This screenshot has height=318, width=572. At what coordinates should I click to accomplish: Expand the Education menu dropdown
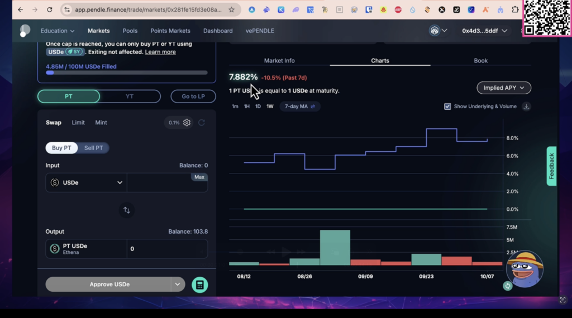coord(58,31)
